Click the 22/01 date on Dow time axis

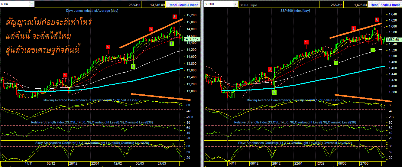pos(95,163)
